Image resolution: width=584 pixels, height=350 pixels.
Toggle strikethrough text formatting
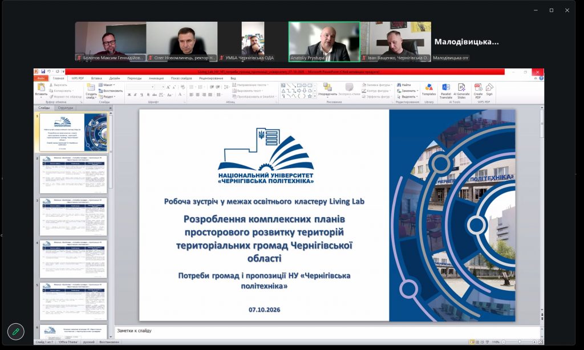point(155,95)
